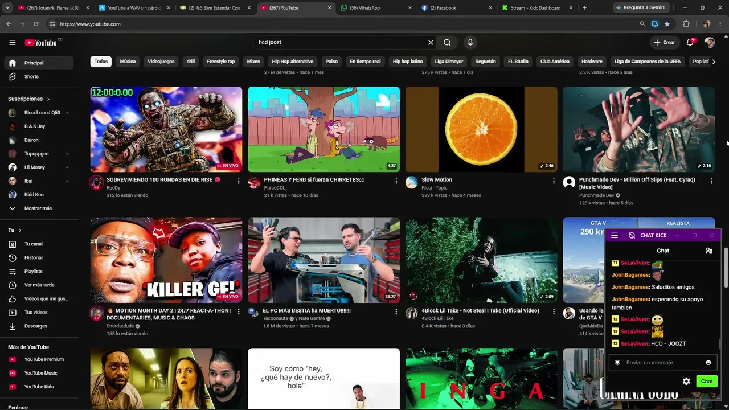The image size is (729, 410).
Task: Open Playlists from sidebar
Action: tap(39, 271)
